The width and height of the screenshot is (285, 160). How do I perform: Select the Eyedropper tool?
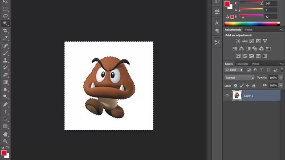(x=5, y=38)
